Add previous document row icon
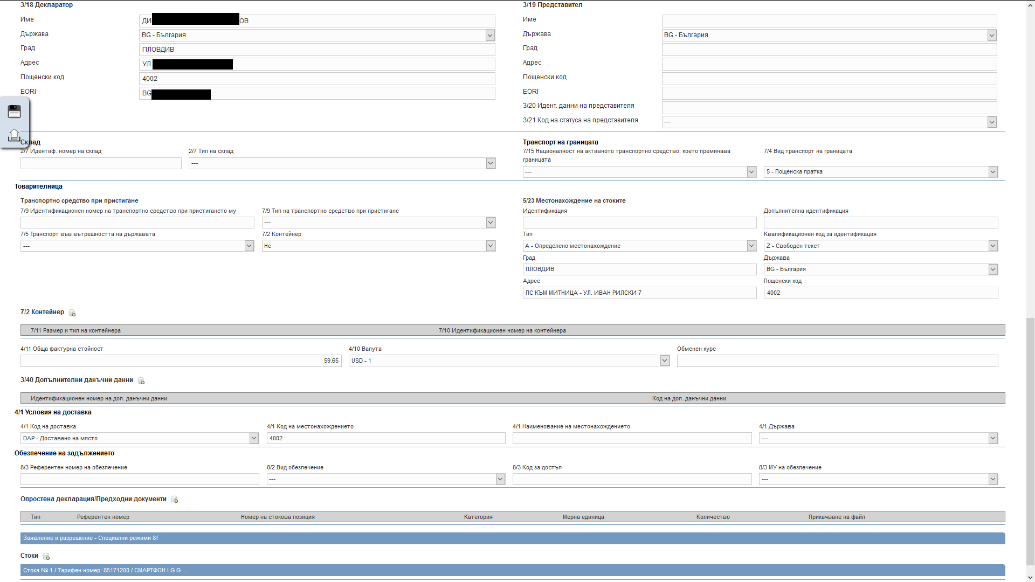 pyautogui.click(x=175, y=500)
